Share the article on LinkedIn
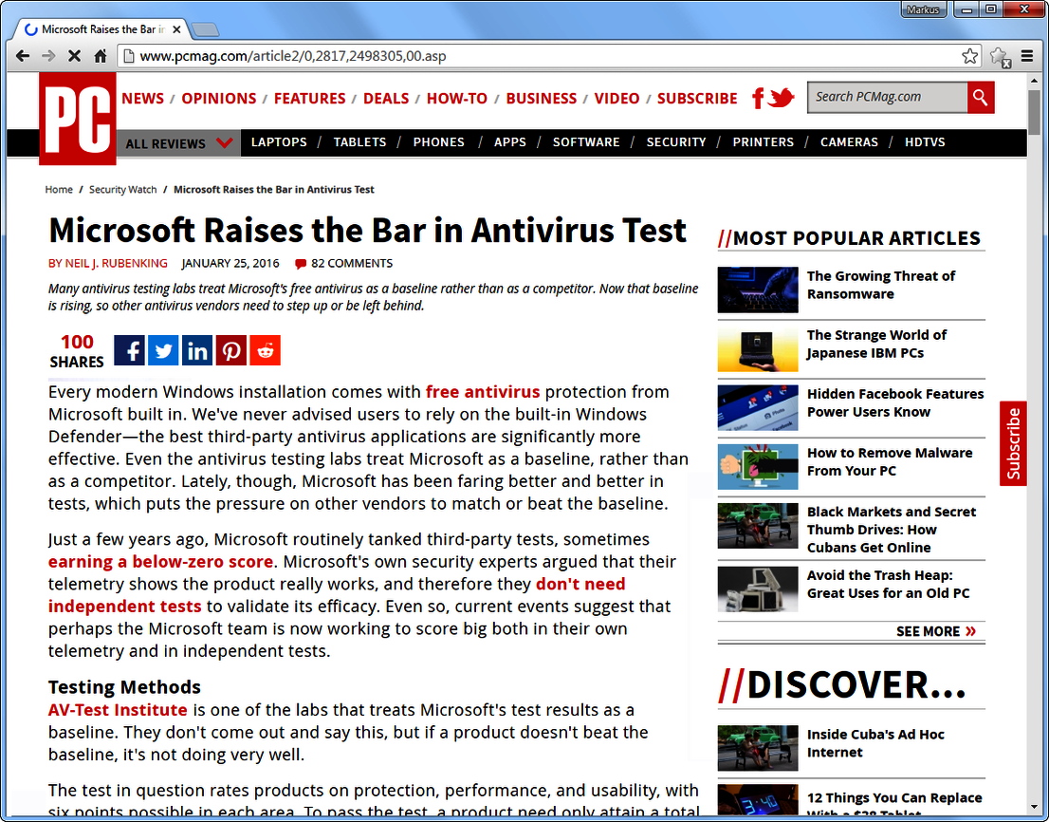 pos(196,350)
